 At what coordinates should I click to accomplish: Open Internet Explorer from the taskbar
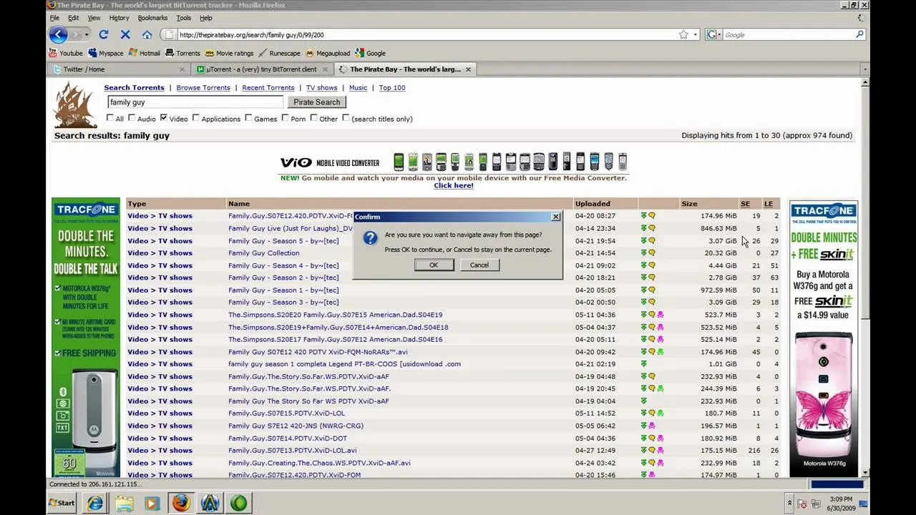[x=95, y=503]
